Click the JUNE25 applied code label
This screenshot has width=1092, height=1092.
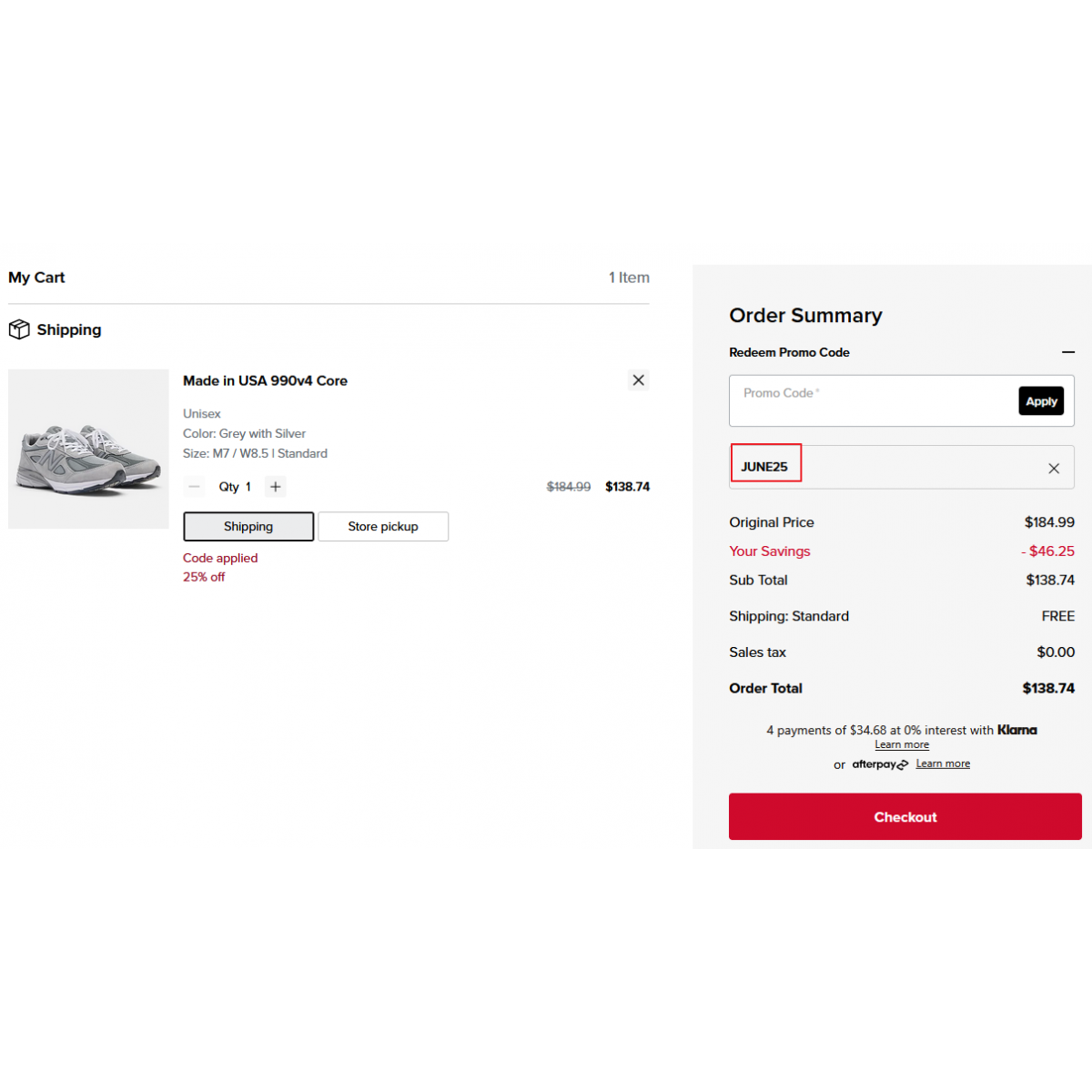click(764, 467)
